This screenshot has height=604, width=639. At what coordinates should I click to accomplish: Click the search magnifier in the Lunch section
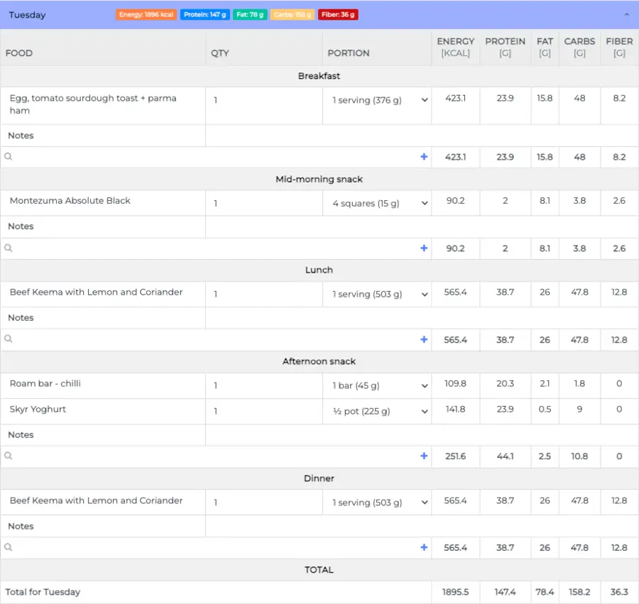[8, 339]
